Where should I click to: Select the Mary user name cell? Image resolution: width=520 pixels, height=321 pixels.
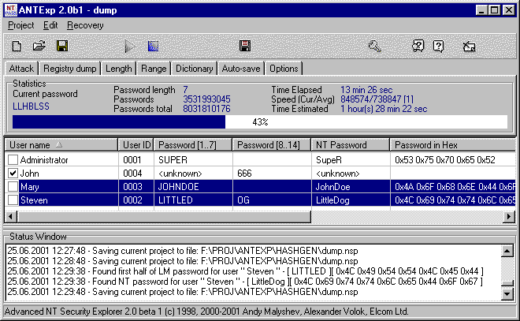click(x=69, y=187)
